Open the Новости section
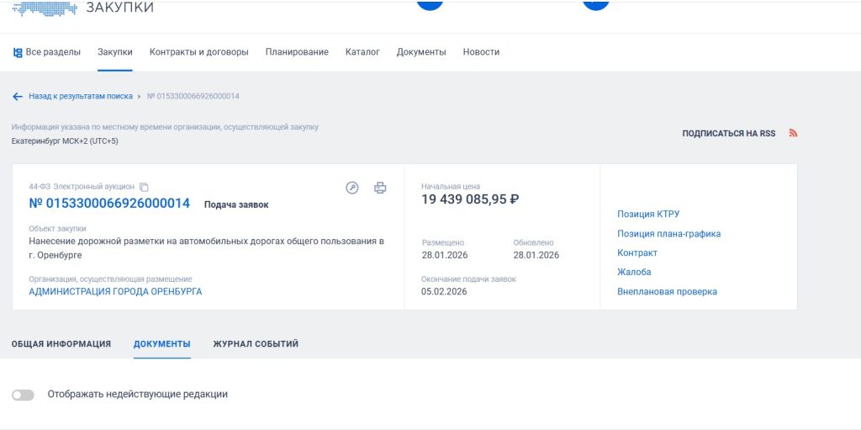Image resolution: width=861 pixels, height=430 pixels. pos(481,52)
